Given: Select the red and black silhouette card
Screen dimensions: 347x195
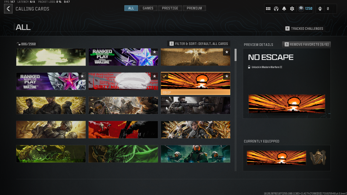Looking at the screenshot, I should pyautogui.click(x=123, y=129).
